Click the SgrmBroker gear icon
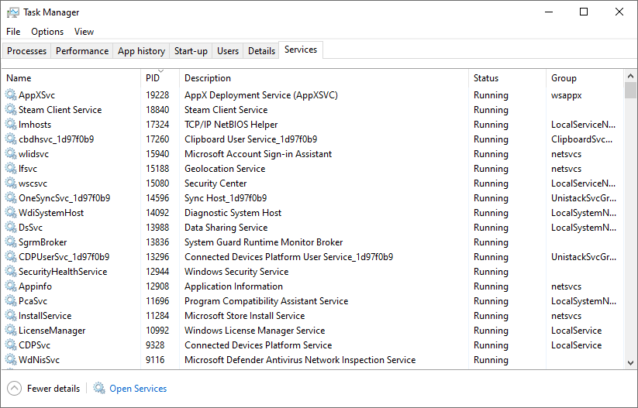638x408 pixels. (11, 242)
